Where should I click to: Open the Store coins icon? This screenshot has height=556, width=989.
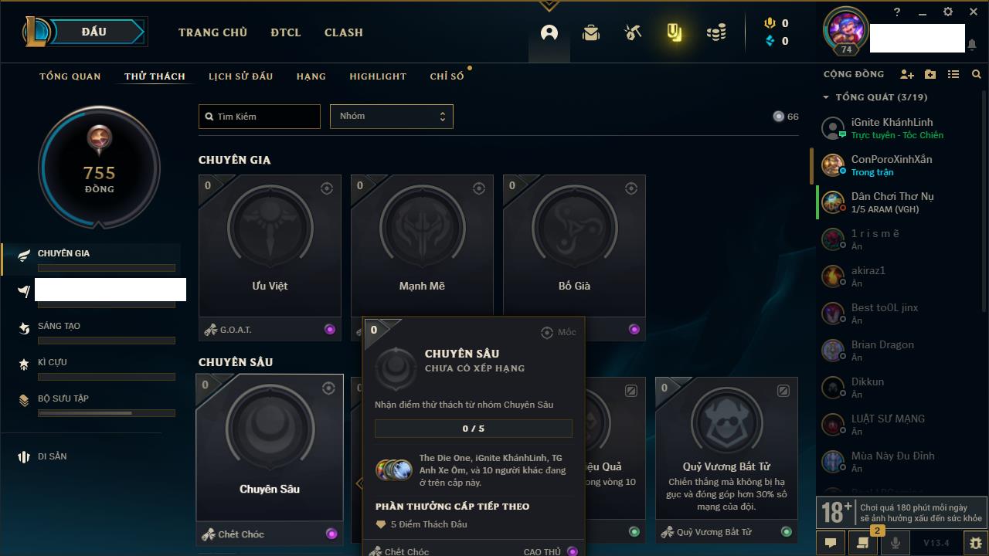(716, 32)
